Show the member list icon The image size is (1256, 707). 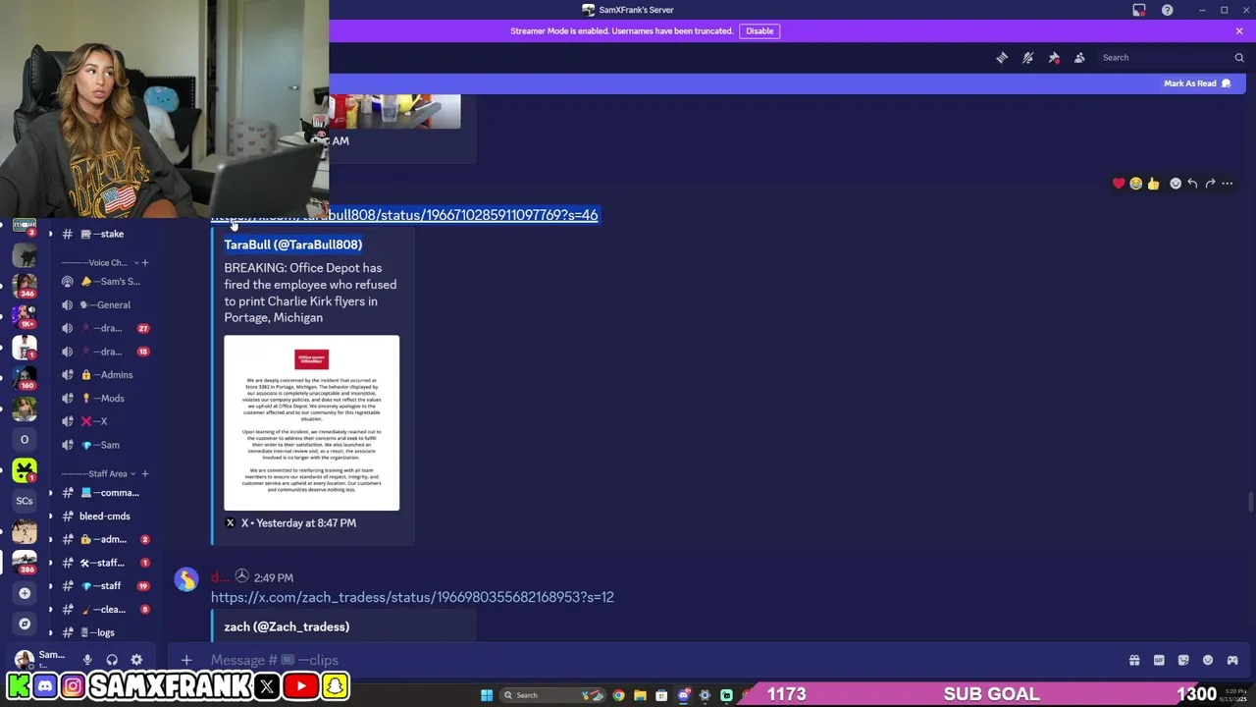[1079, 58]
